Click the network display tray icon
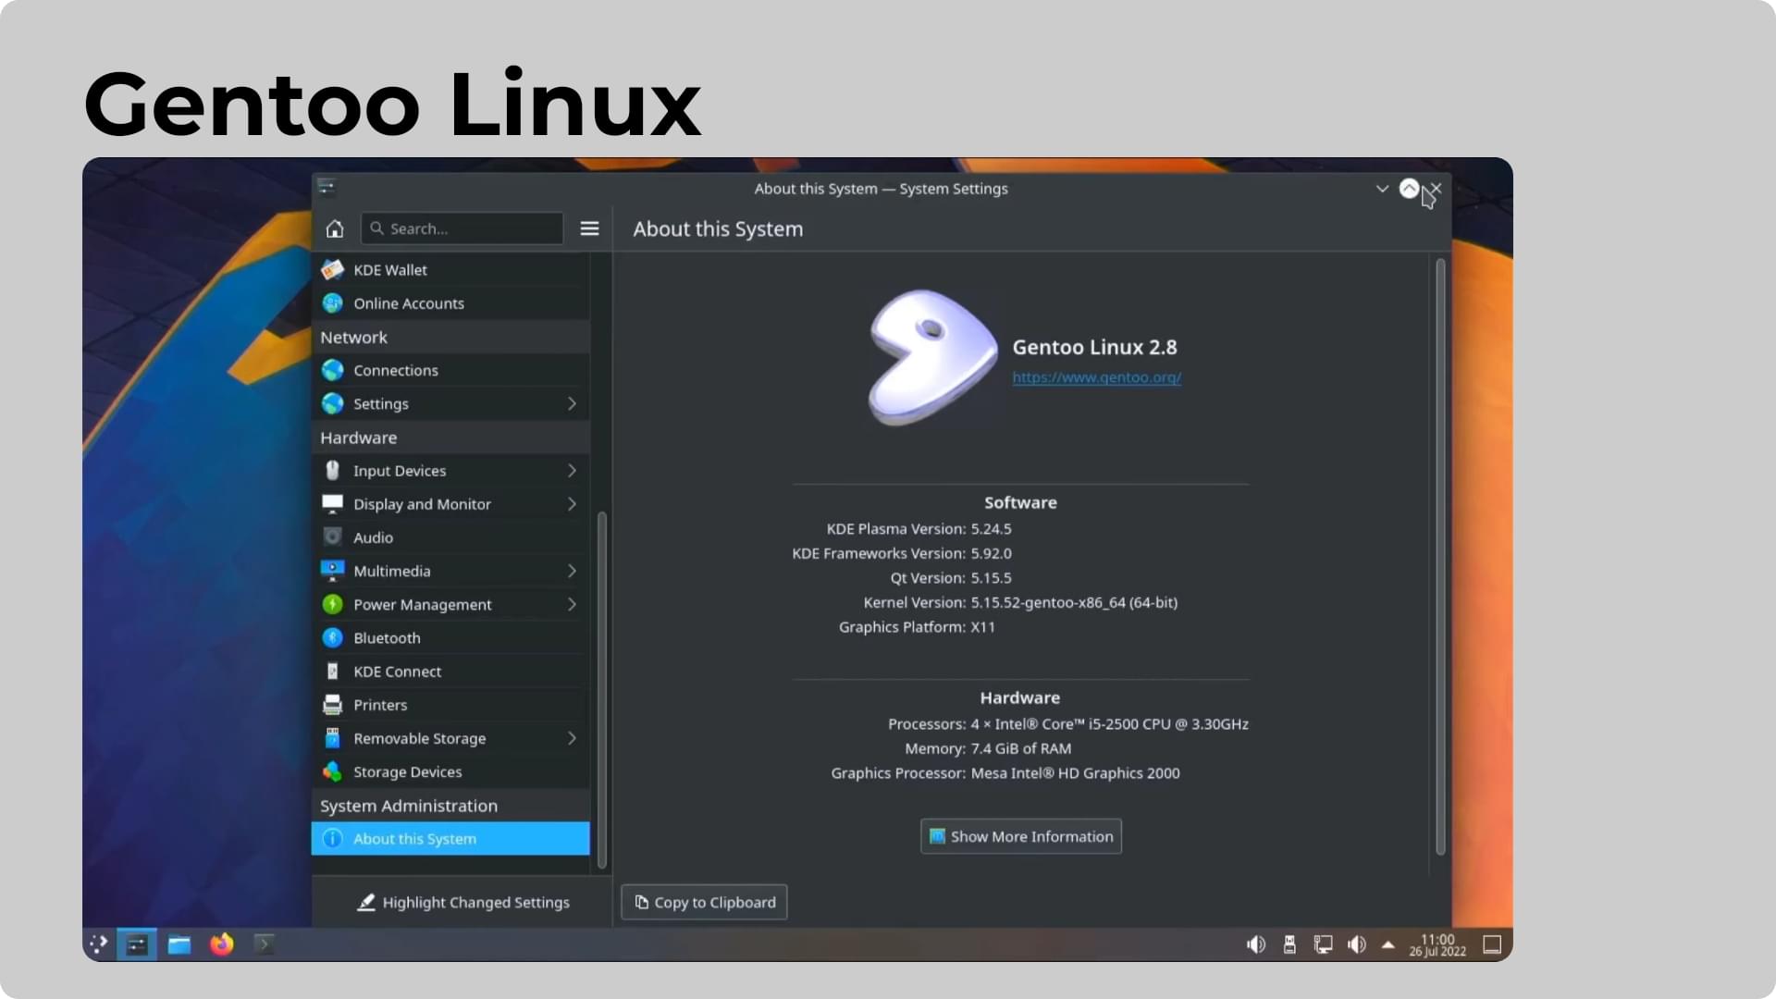 tap(1324, 944)
